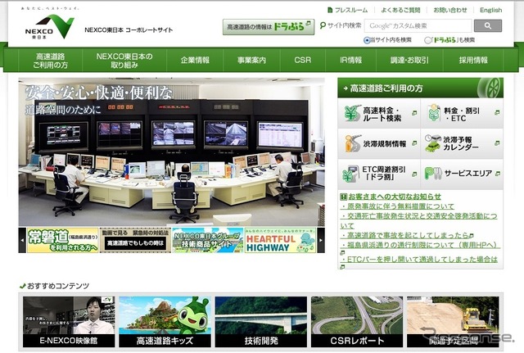Open the 原発事故に伴う無料措置について link
This screenshot has width=524, height=353.
(x=397, y=206)
